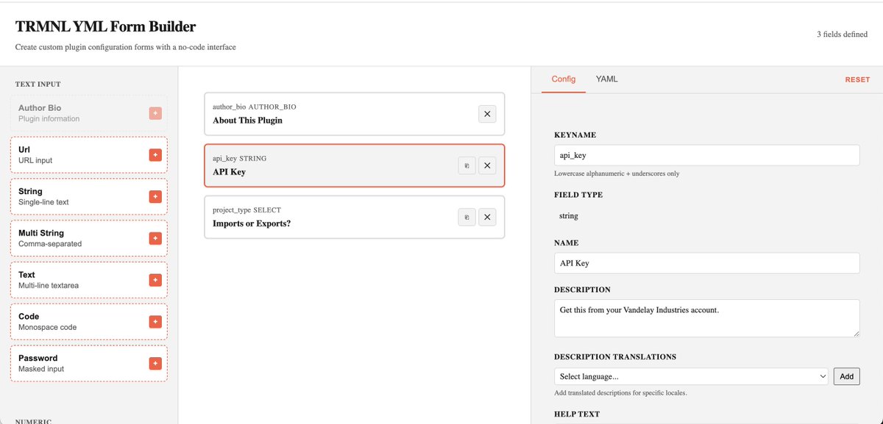The image size is (883, 424).
Task: Click the 3 fields defined counter
Action: (842, 35)
